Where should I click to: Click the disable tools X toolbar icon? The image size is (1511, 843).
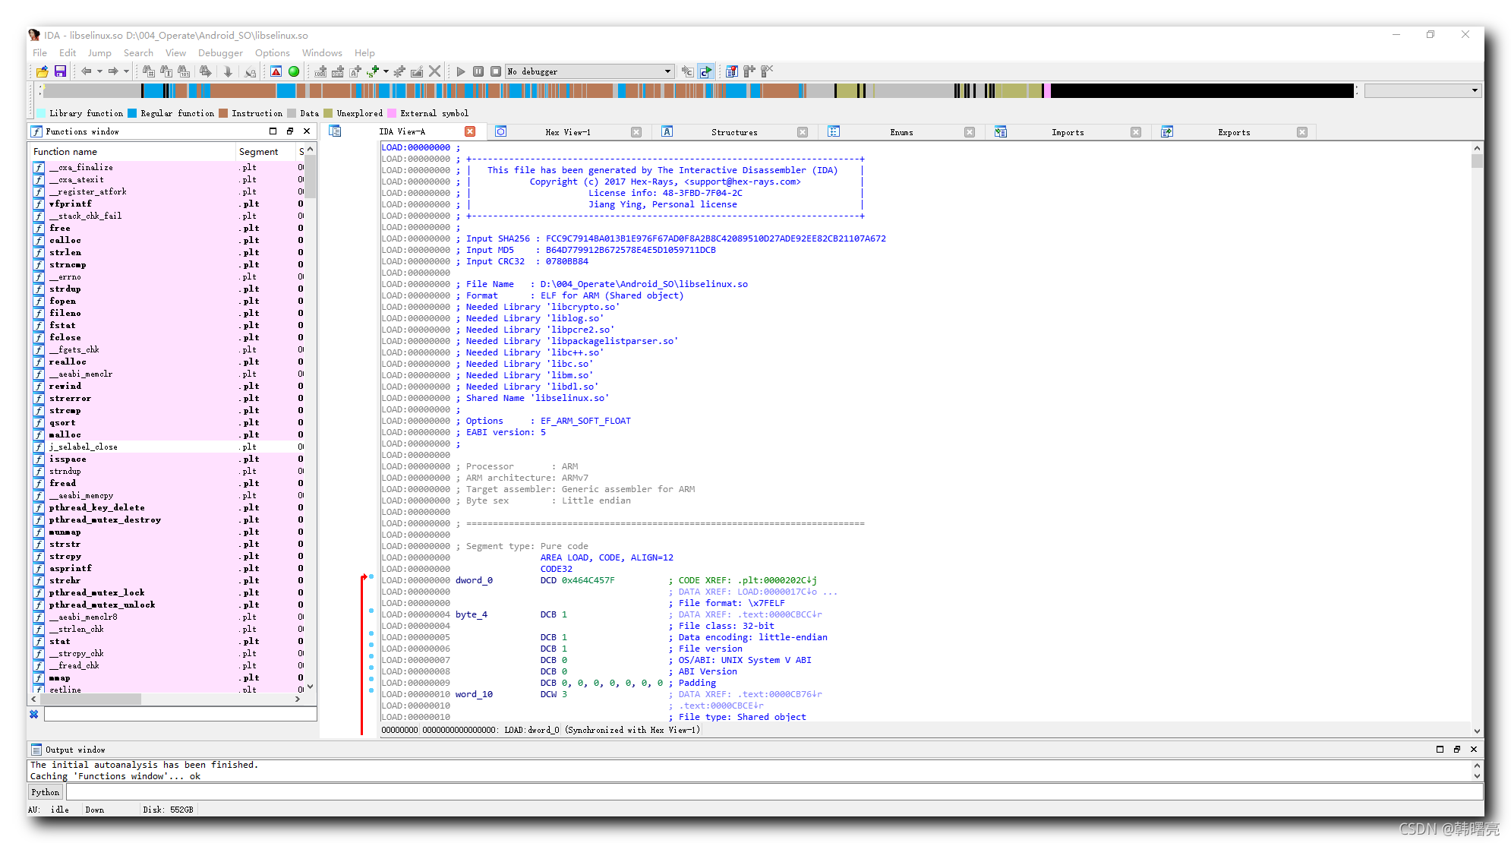click(x=767, y=71)
